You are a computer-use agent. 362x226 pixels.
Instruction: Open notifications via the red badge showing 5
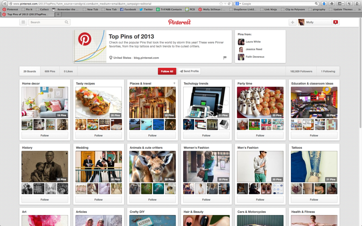[x=335, y=22]
